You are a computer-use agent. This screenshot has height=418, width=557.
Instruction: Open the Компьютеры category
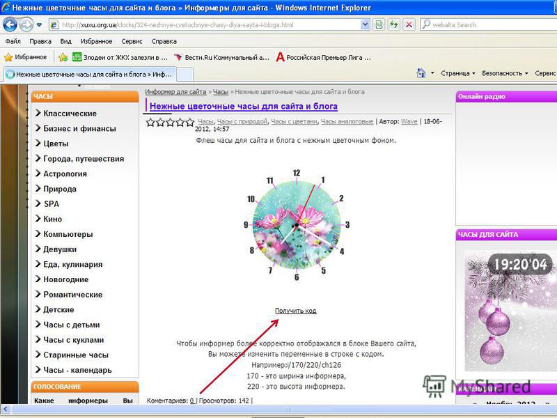click(68, 234)
